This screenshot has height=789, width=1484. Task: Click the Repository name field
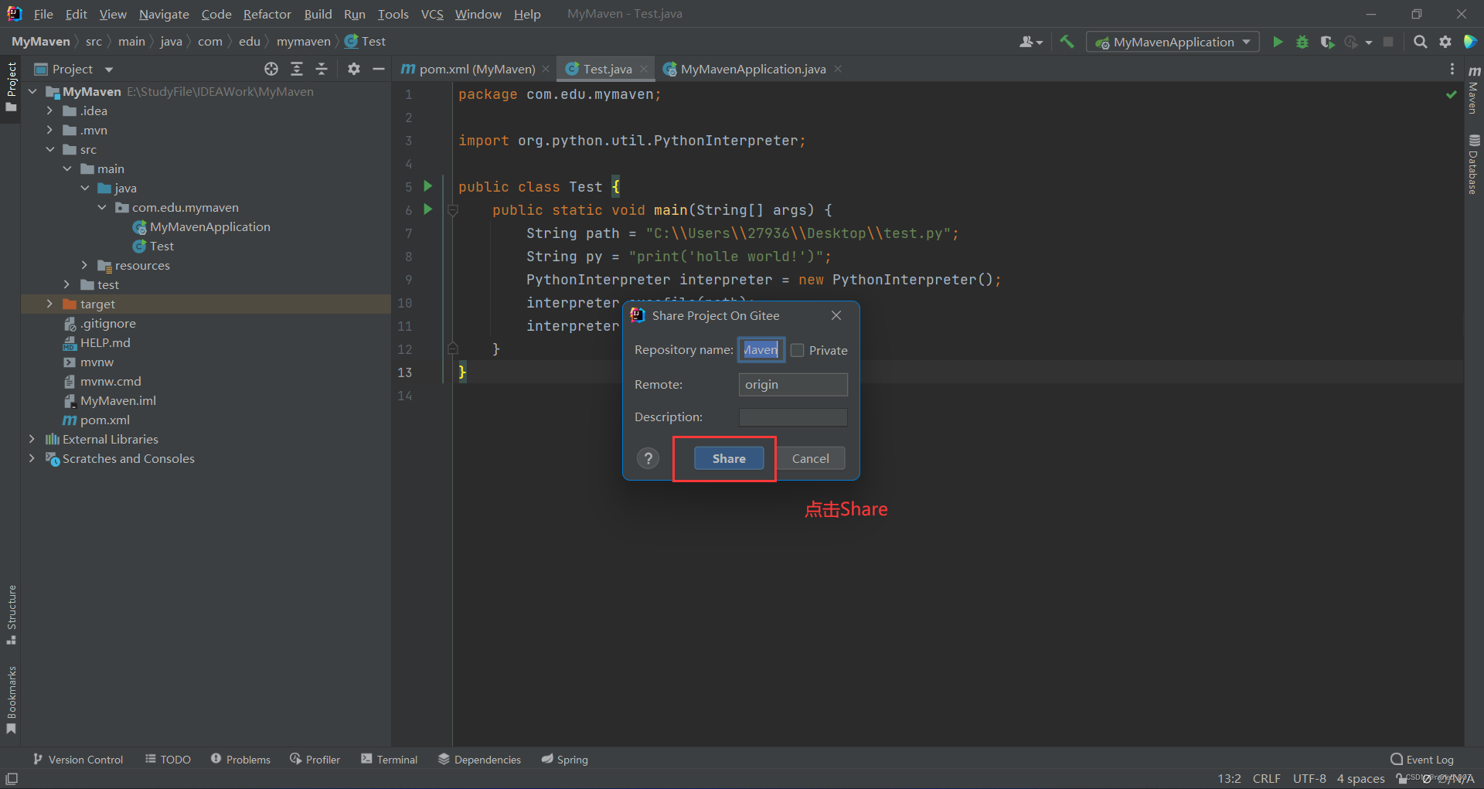click(761, 350)
